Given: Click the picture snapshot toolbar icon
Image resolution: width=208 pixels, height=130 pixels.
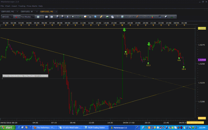Looking at the screenshot, I should [107, 17].
